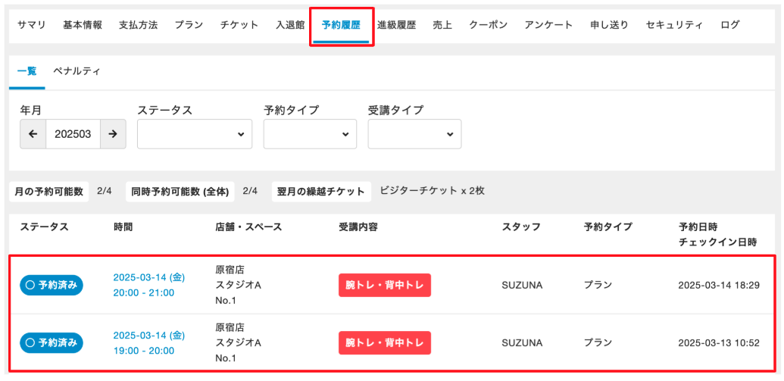This screenshot has height=381, width=784.
Task: Advance to next month with right arrow
Action: point(112,134)
